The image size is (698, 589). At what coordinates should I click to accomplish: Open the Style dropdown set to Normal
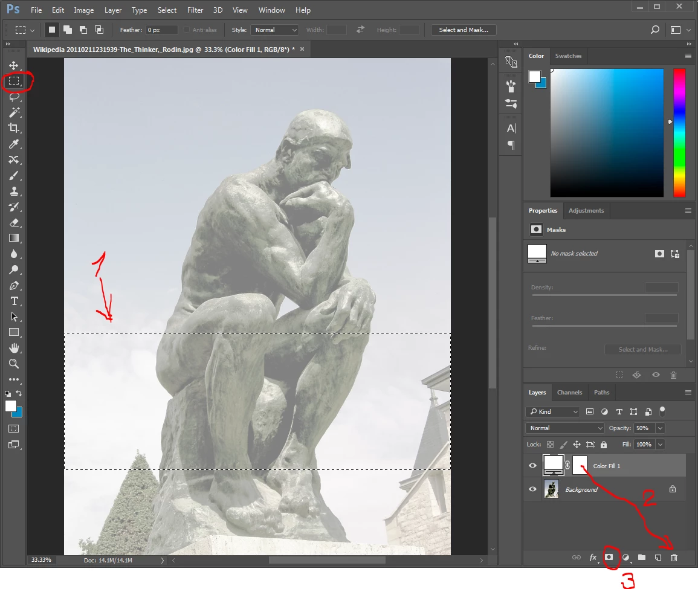274,30
